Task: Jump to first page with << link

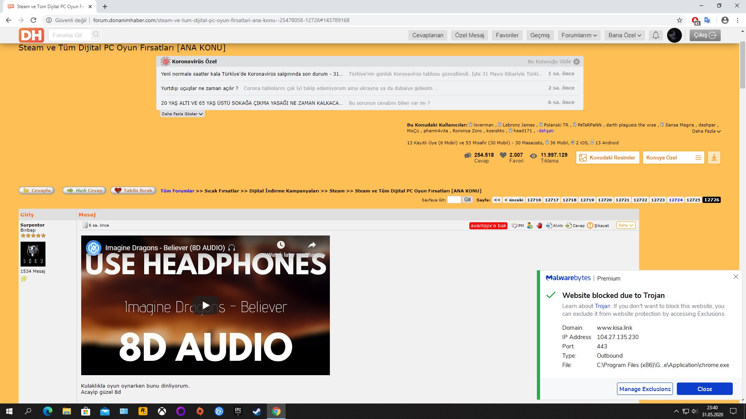Action: coord(497,200)
